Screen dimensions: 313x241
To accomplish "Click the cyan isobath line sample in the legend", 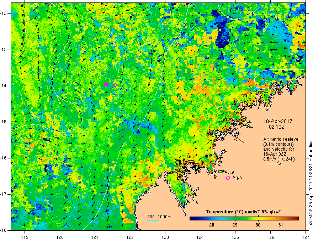I will click(x=153, y=220).
